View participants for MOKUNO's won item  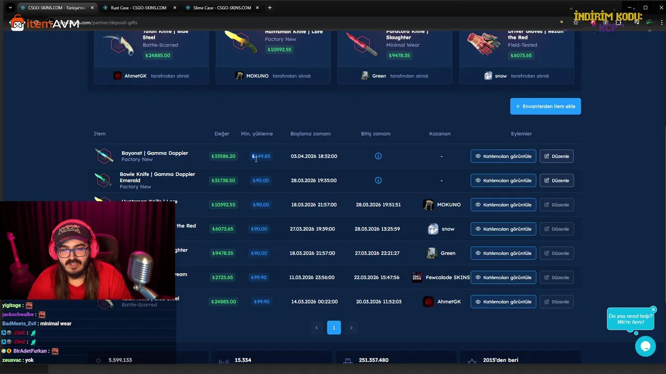pos(503,205)
